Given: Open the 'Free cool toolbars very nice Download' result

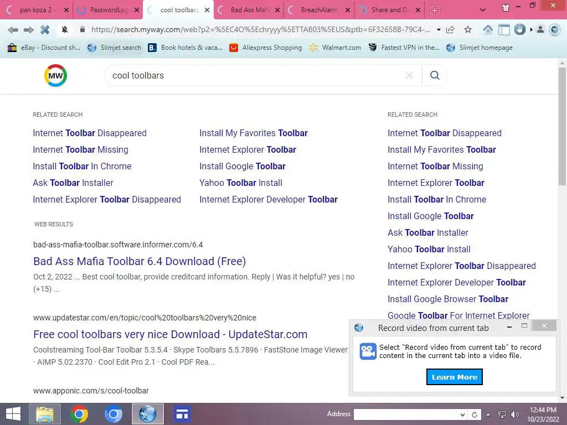Looking at the screenshot, I should (171, 334).
